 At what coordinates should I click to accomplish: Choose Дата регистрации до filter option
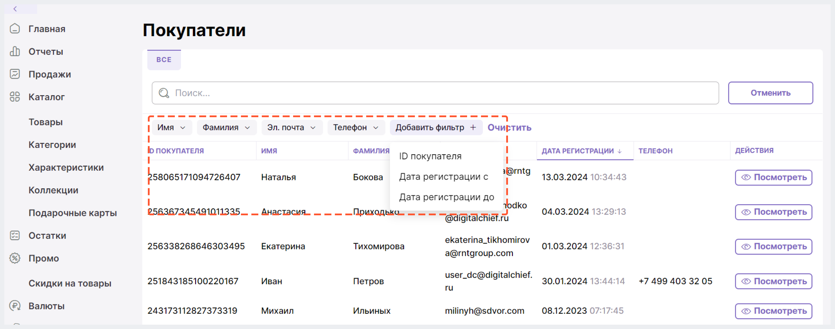click(x=446, y=197)
